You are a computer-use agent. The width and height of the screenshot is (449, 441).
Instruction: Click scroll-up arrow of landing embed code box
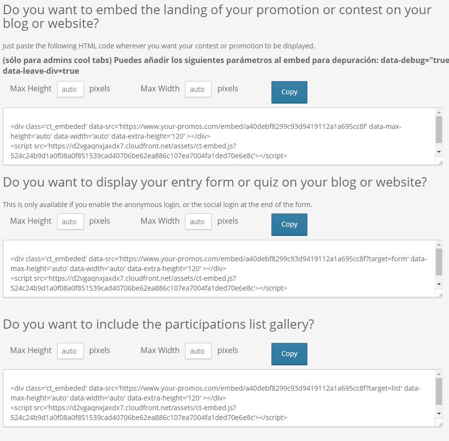(x=439, y=112)
